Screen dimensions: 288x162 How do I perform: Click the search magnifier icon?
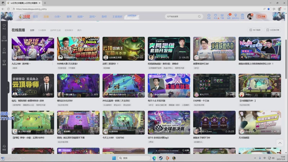click(199, 17)
